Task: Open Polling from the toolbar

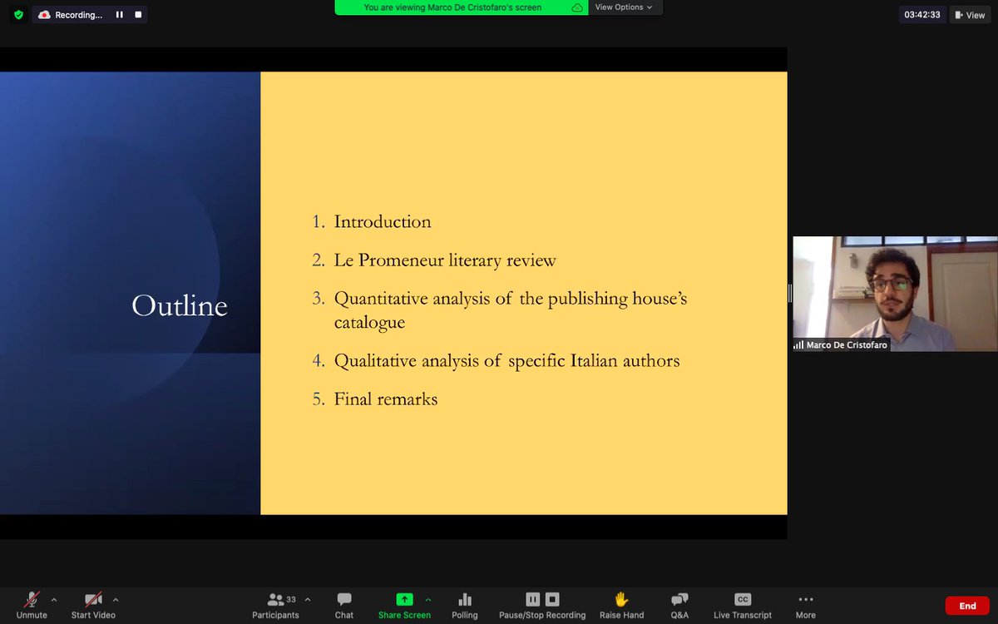Action: coord(465,605)
